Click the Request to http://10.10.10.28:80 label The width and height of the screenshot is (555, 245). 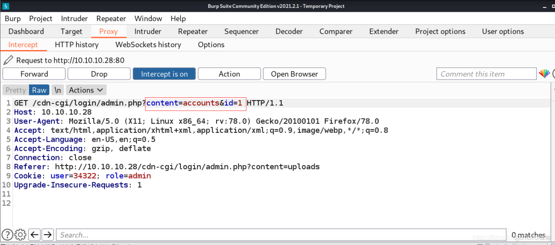(70, 60)
